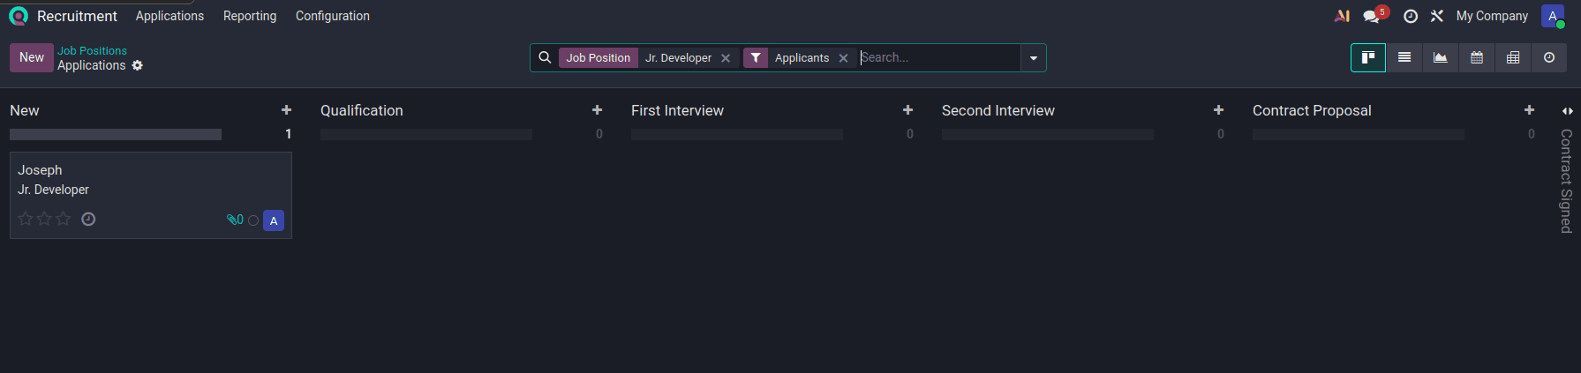Open the activities clock icon in top bar
Viewport: 1581px width, 373px height.
pyautogui.click(x=1411, y=16)
